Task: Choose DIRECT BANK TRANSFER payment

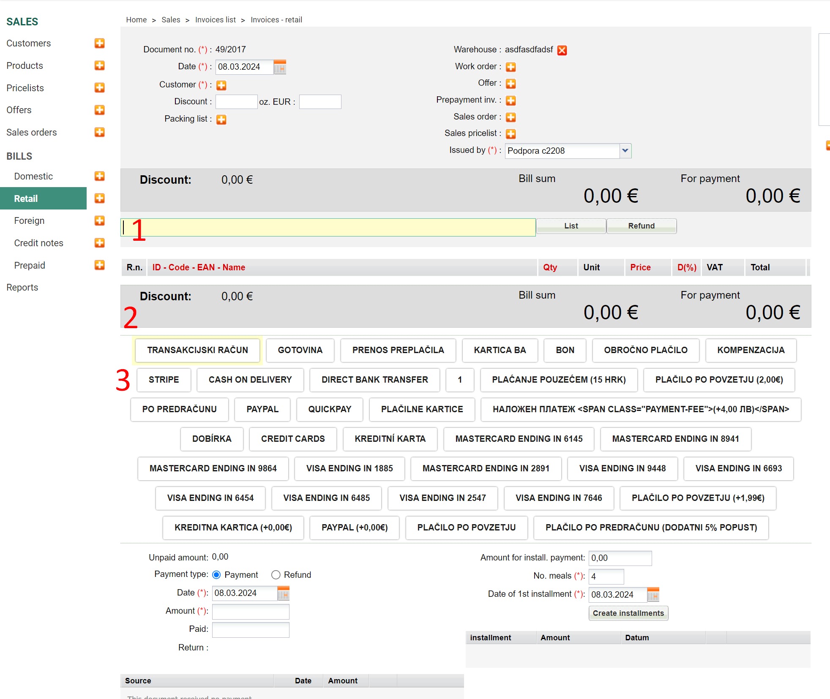Action: tap(375, 380)
